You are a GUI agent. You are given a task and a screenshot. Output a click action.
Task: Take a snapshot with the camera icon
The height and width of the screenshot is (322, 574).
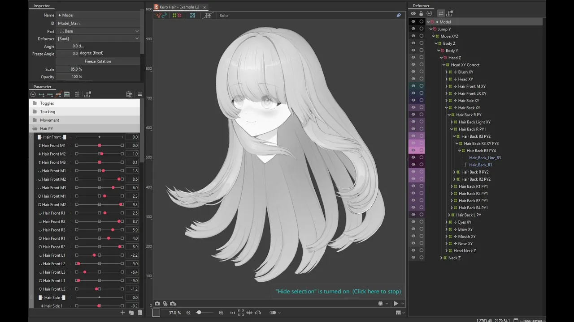click(157, 304)
